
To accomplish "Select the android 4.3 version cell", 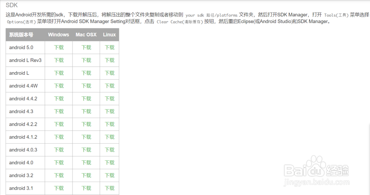I will (25, 111).
